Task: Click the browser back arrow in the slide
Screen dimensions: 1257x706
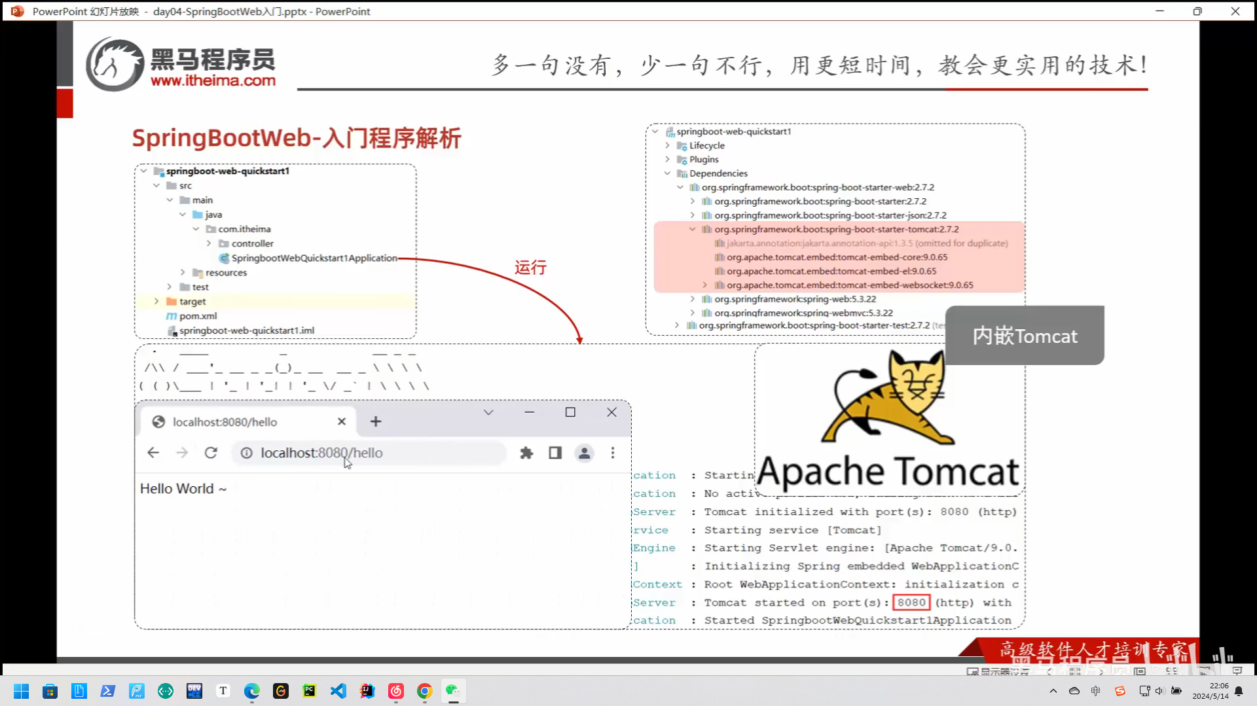Action: [x=153, y=453]
